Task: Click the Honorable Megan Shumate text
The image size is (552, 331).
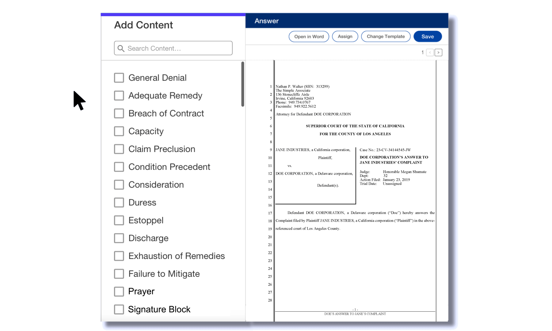Action: (x=405, y=172)
